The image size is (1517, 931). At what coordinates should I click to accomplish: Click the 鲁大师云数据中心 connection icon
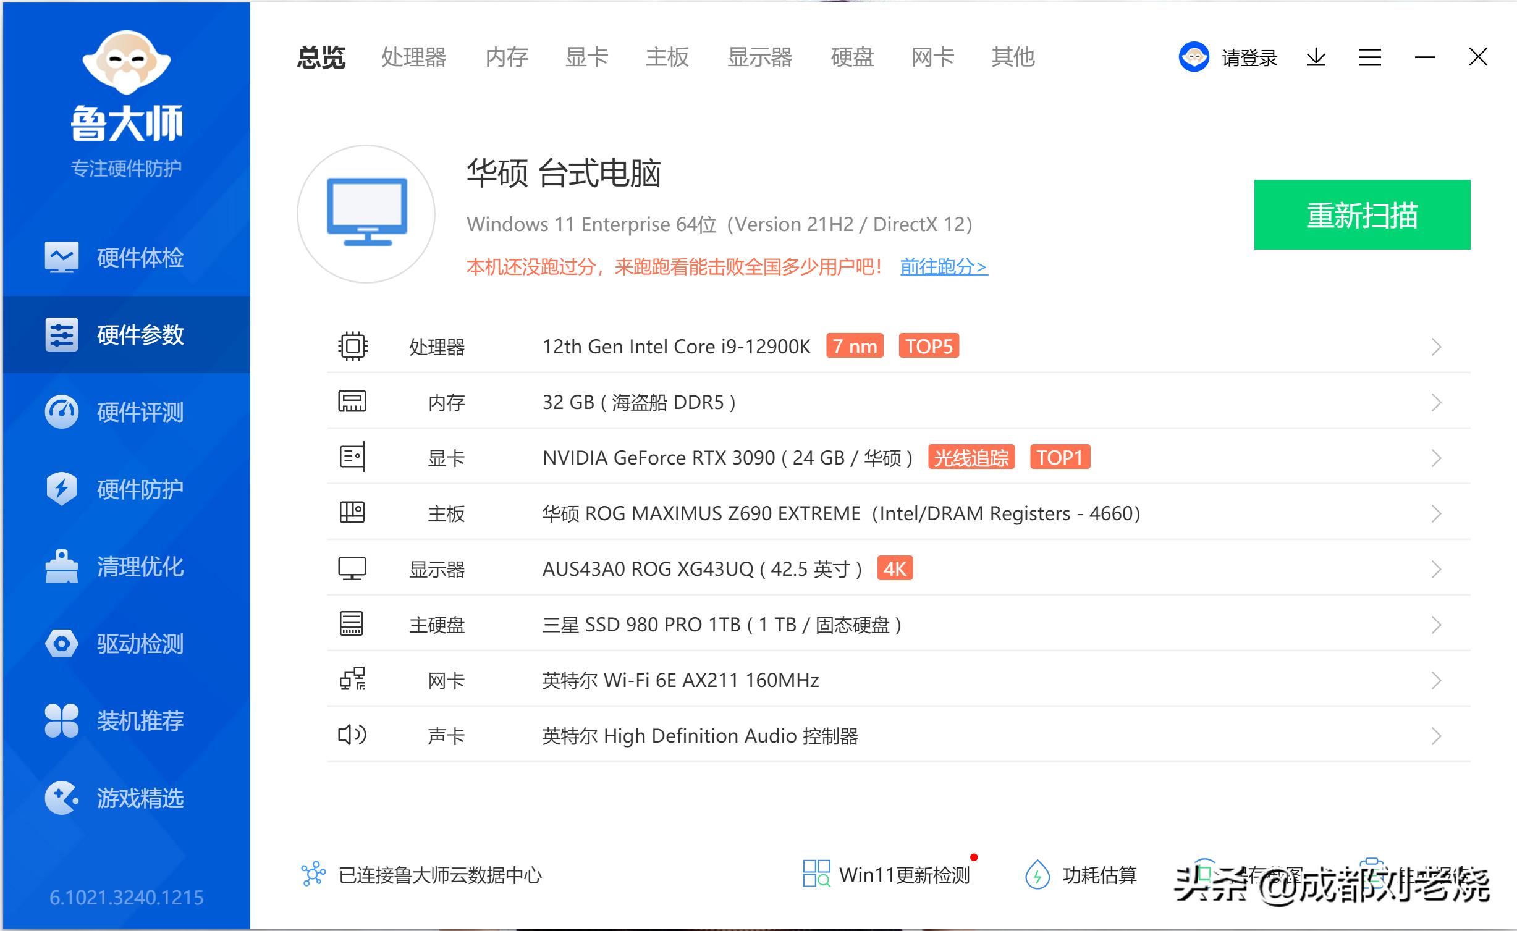point(313,875)
